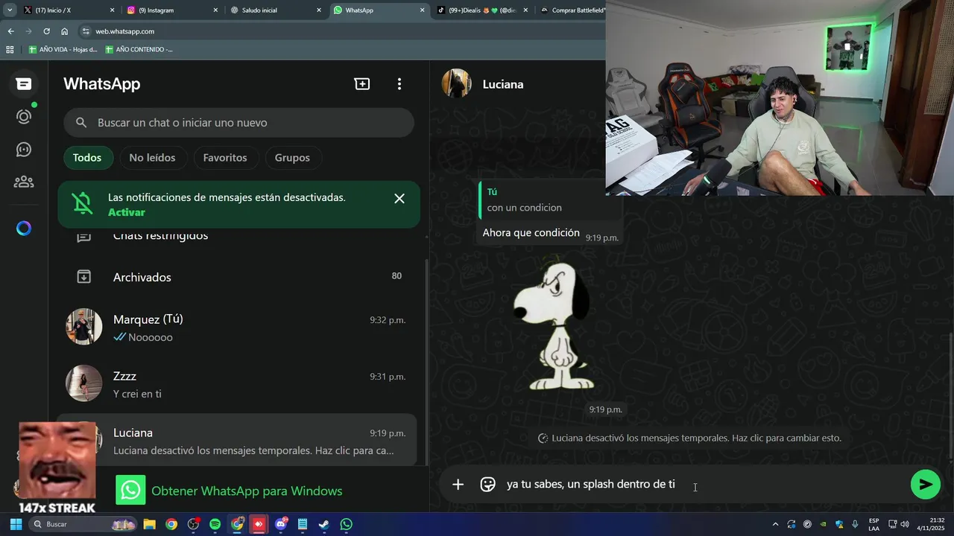Viewport: 954px width, 536px height.
Task: Click the 'Ahora que condición' message
Action: (531, 233)
